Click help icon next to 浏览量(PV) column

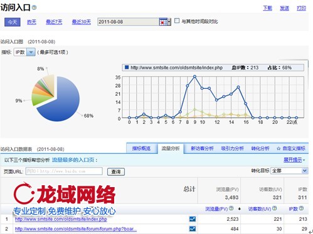[231, 208]
